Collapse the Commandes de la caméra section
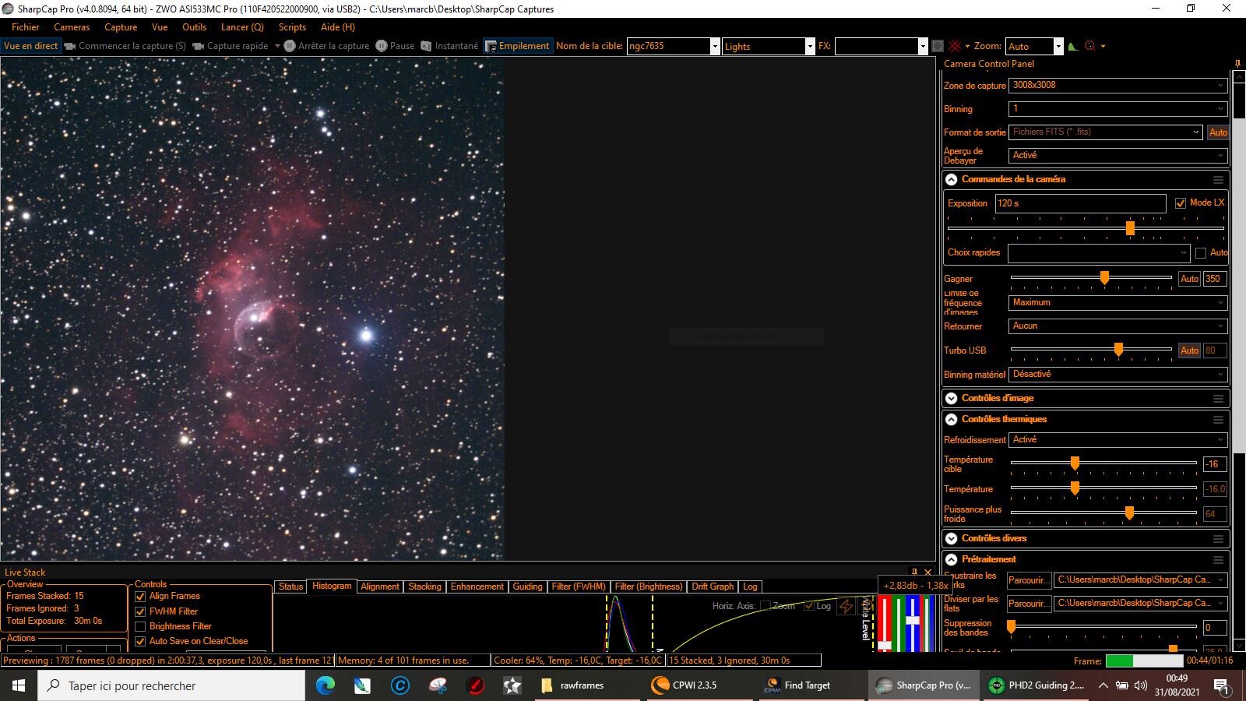The height and width of the screenshot is (701, 1246). point(951,179)
